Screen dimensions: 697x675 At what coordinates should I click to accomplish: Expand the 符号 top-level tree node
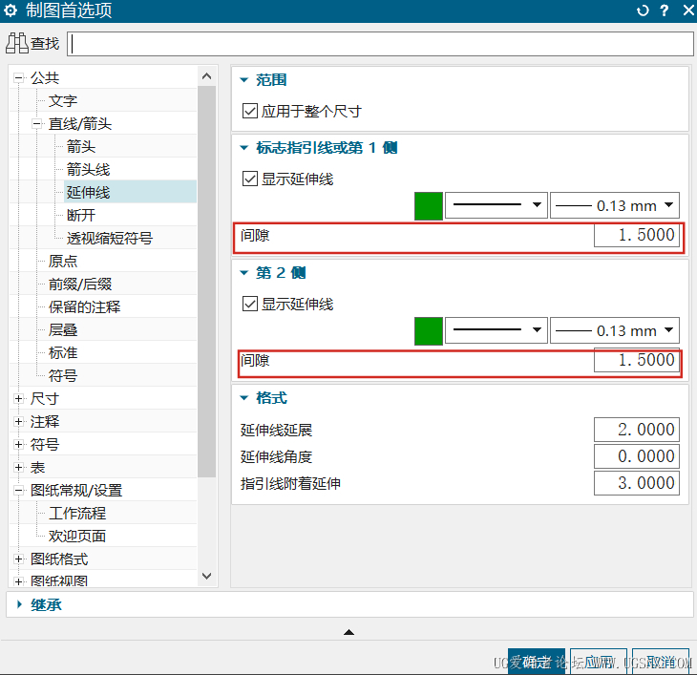tap(19, 444)
